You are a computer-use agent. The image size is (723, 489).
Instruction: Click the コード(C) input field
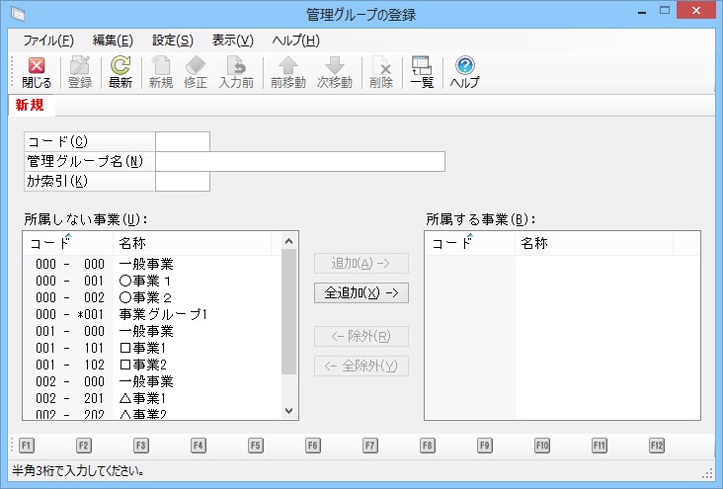click(x=183, y=141)
